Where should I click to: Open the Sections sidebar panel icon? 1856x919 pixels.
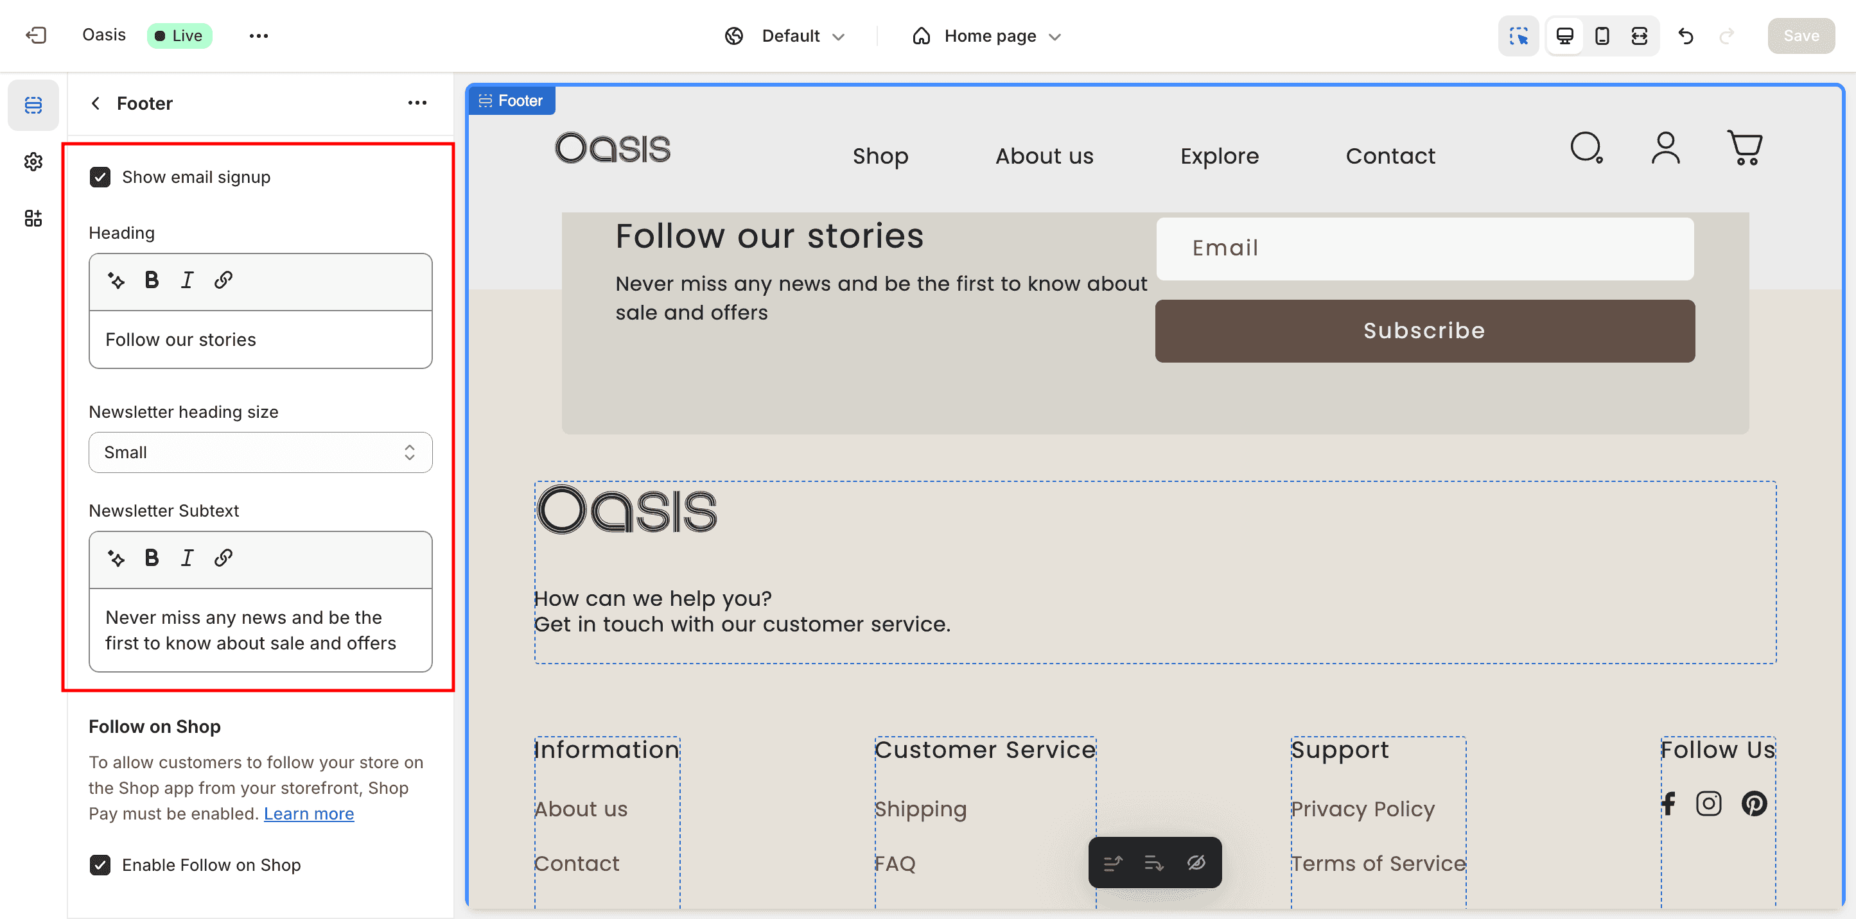[x=33, y=105]
